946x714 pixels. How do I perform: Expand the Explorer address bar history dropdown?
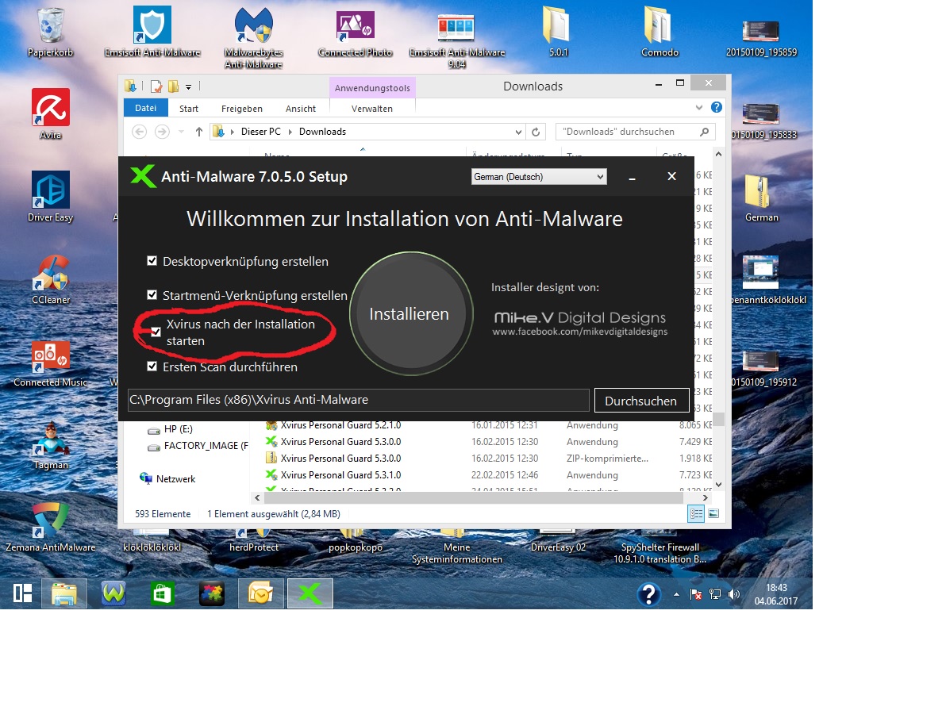(x=518, y=132)
